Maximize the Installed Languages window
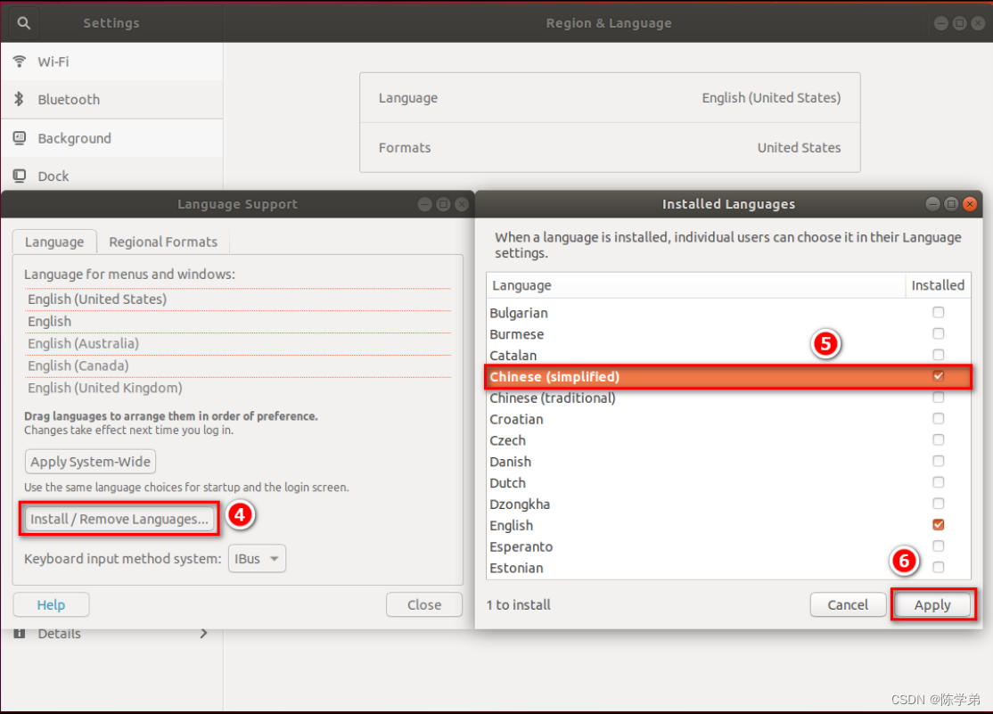This screenshot has width=993, height=714. 951,204
